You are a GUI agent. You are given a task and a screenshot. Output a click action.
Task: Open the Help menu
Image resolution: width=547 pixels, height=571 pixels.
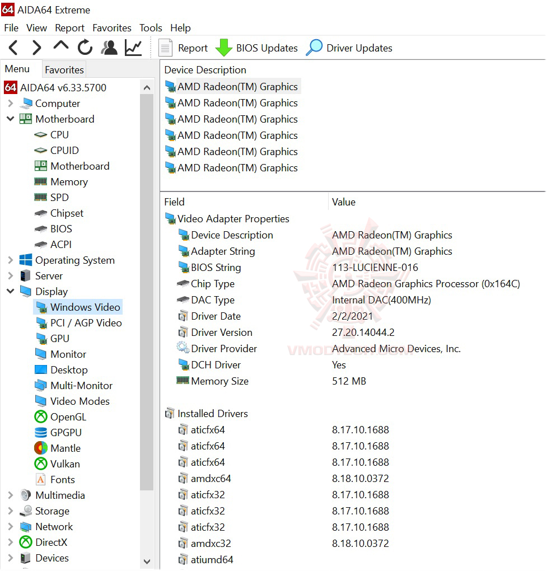pos(180,28)
